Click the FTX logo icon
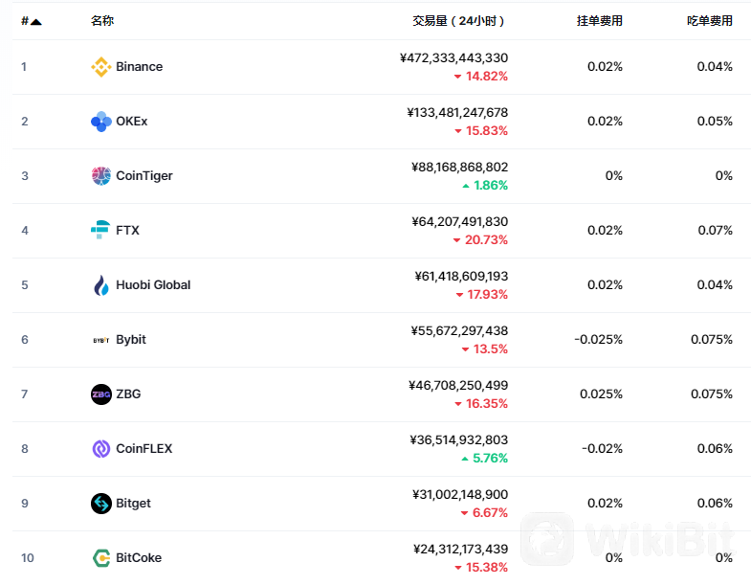Viewport: 751px width, 585px height. [101, 231]
